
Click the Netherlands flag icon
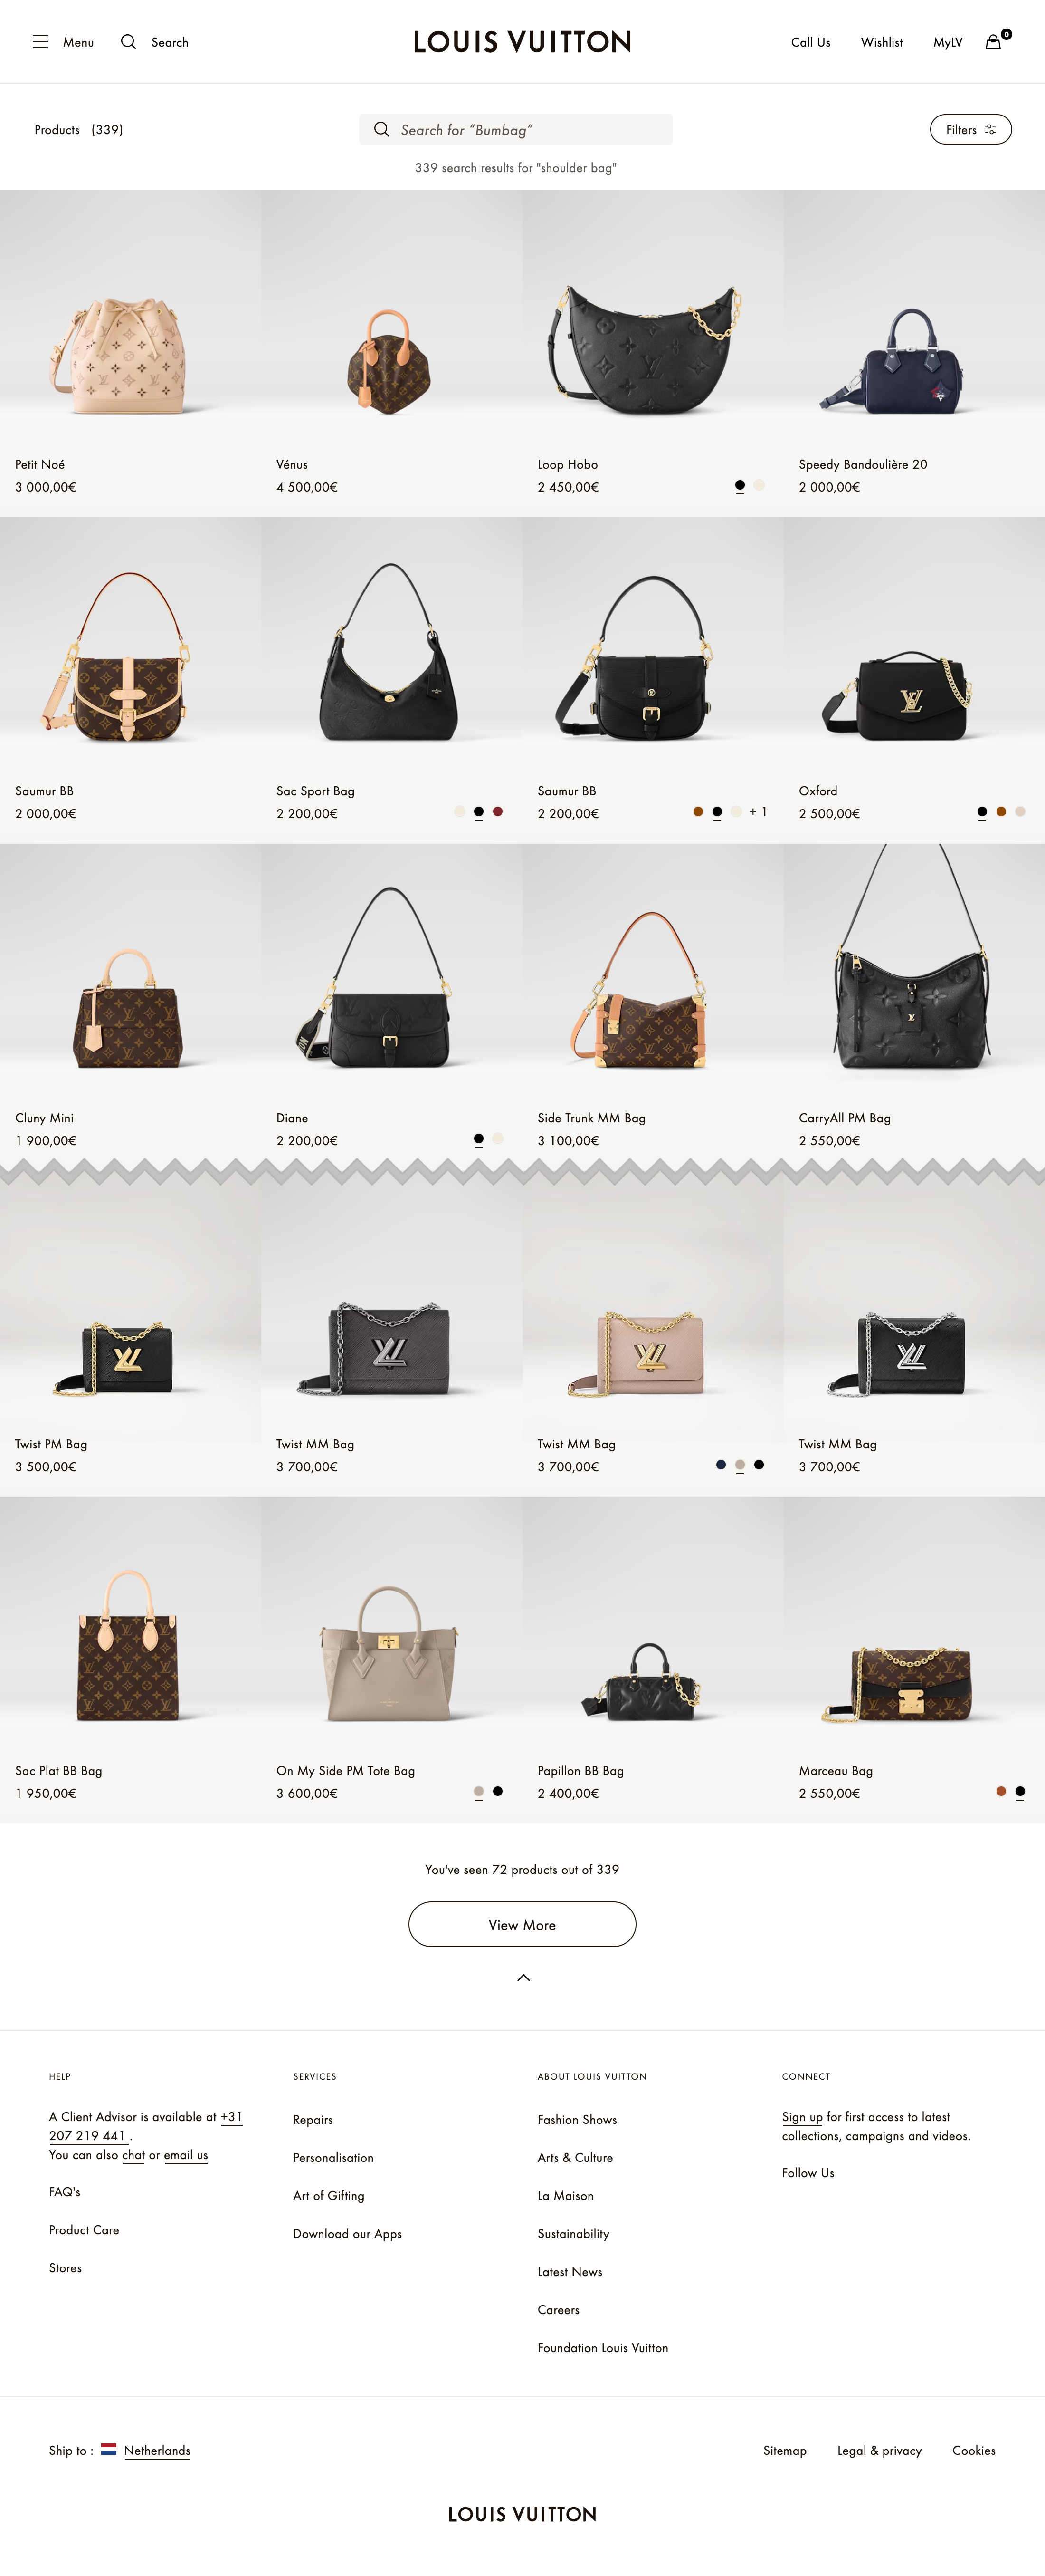[x=109, y=2450]
